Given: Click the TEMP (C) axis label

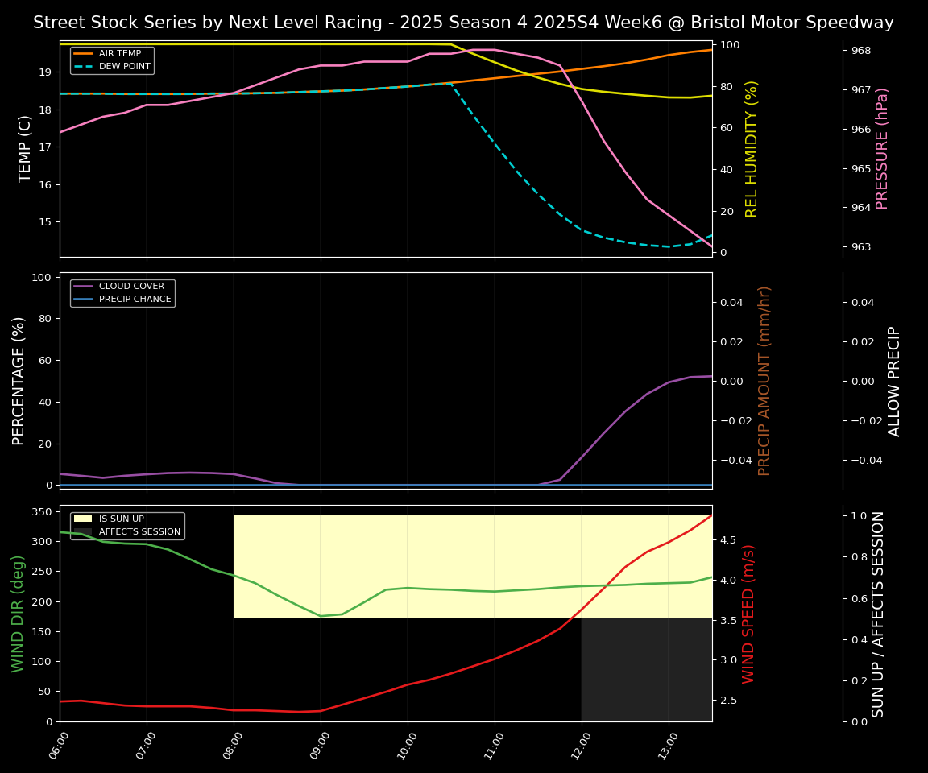Looking at the screenshot, I should click(x=26, y=148).
